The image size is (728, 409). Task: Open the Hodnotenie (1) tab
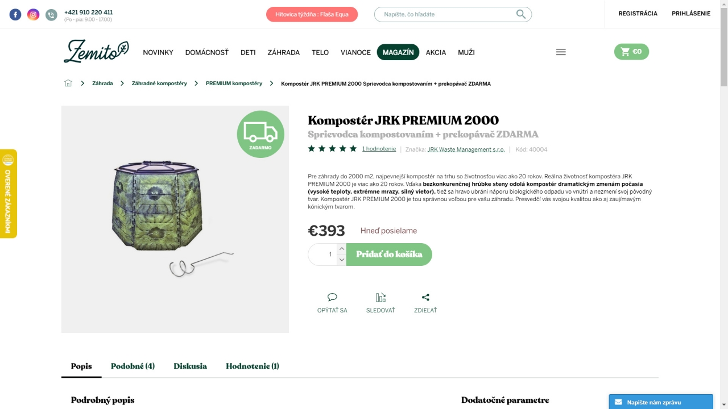pos(253,366)
